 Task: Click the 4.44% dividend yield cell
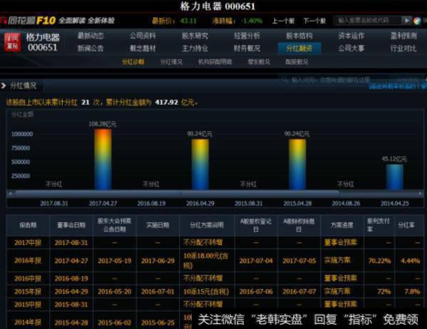coord(410,261)
